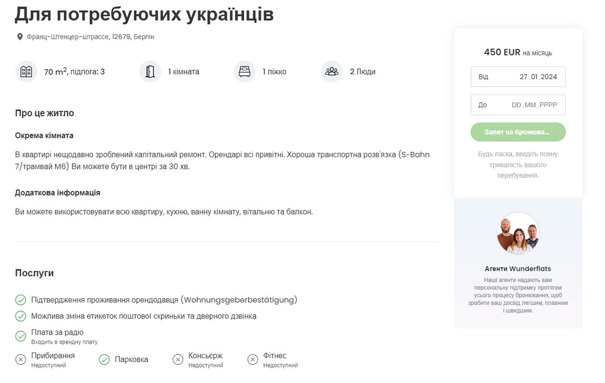Click the bed icon
The height and width of the screenshot is (383, 605).
tap(244, 71)
